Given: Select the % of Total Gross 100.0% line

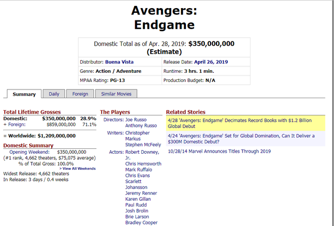Looking at the screenshot, I should (46, 164).
